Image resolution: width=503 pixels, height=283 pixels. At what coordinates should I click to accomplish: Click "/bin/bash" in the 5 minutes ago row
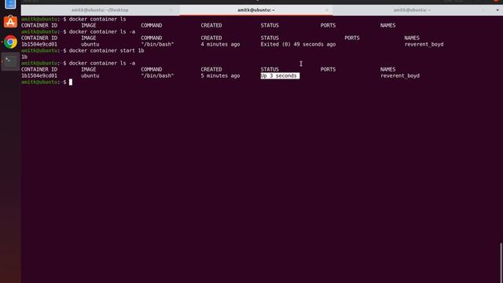(157, 75)
